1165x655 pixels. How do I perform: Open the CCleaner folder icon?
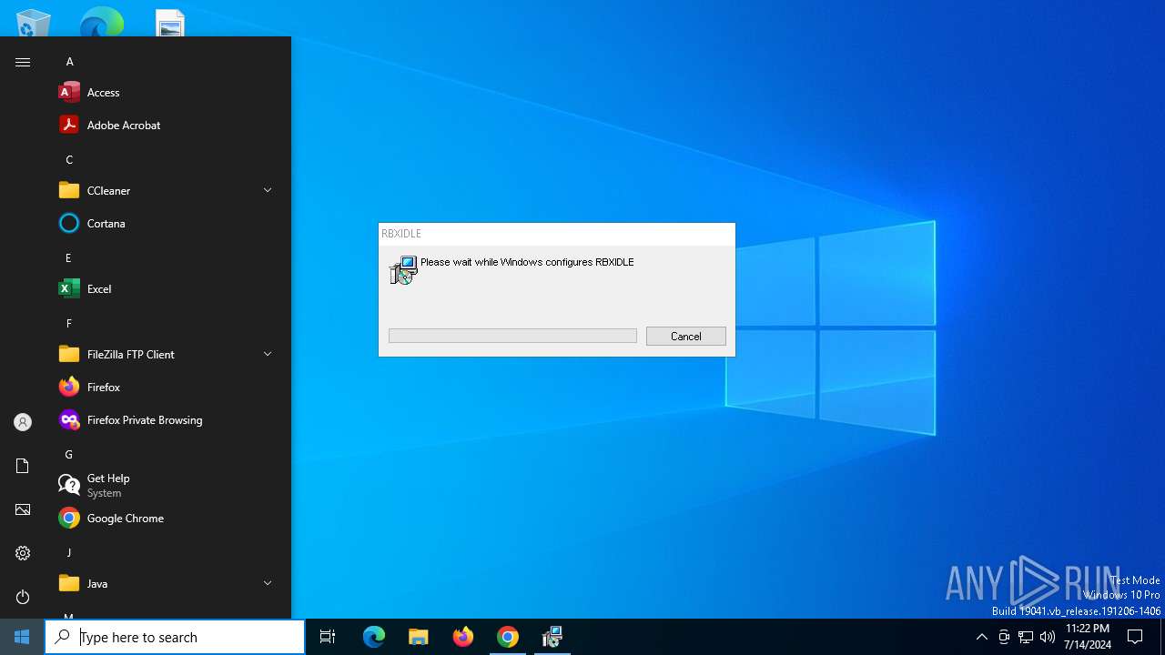[x=69, y=191]
